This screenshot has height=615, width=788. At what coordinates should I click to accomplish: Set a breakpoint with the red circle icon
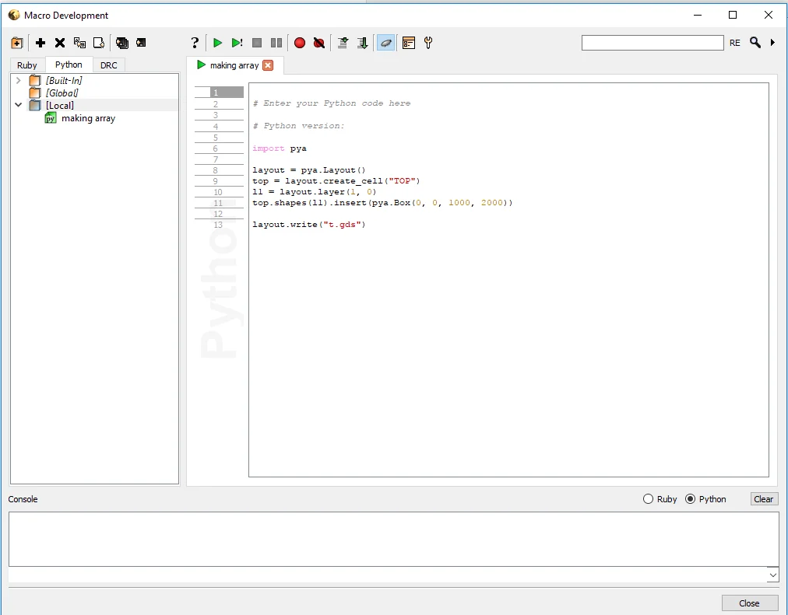click(300, 43)
